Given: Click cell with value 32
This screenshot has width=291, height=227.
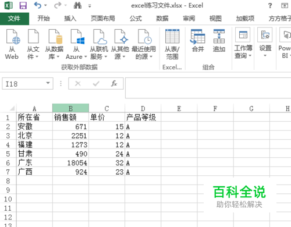Looking at the screenshot, I should tap(107, 163).
